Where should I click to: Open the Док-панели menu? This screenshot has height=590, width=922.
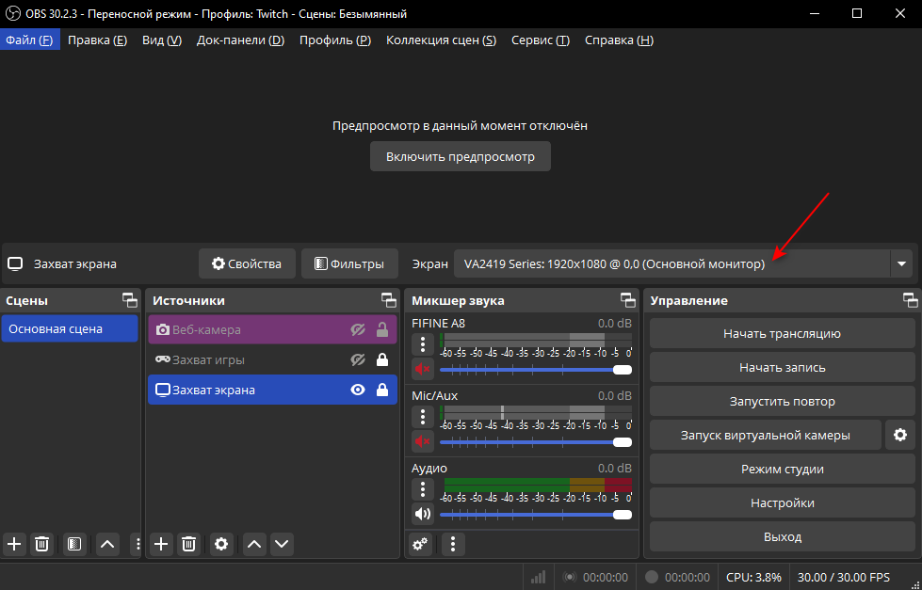(x=240, y=40)
